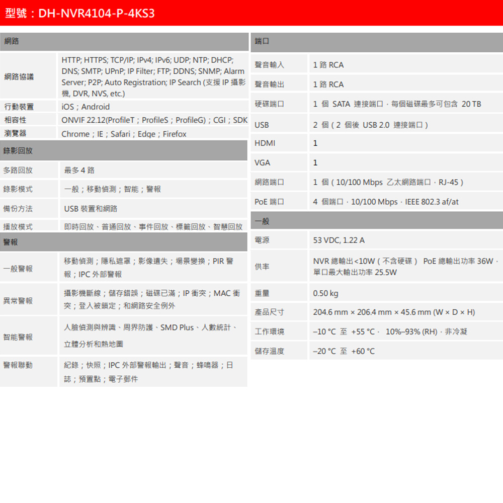Click the 人臉偵測與辨識 SMD Plus value

[x=150, y=336]
